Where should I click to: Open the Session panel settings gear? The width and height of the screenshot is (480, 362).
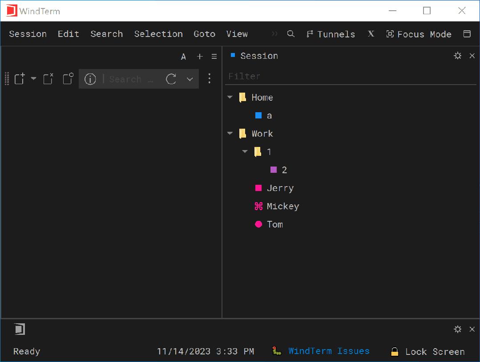pyautogui.click(x=458, y=56)
